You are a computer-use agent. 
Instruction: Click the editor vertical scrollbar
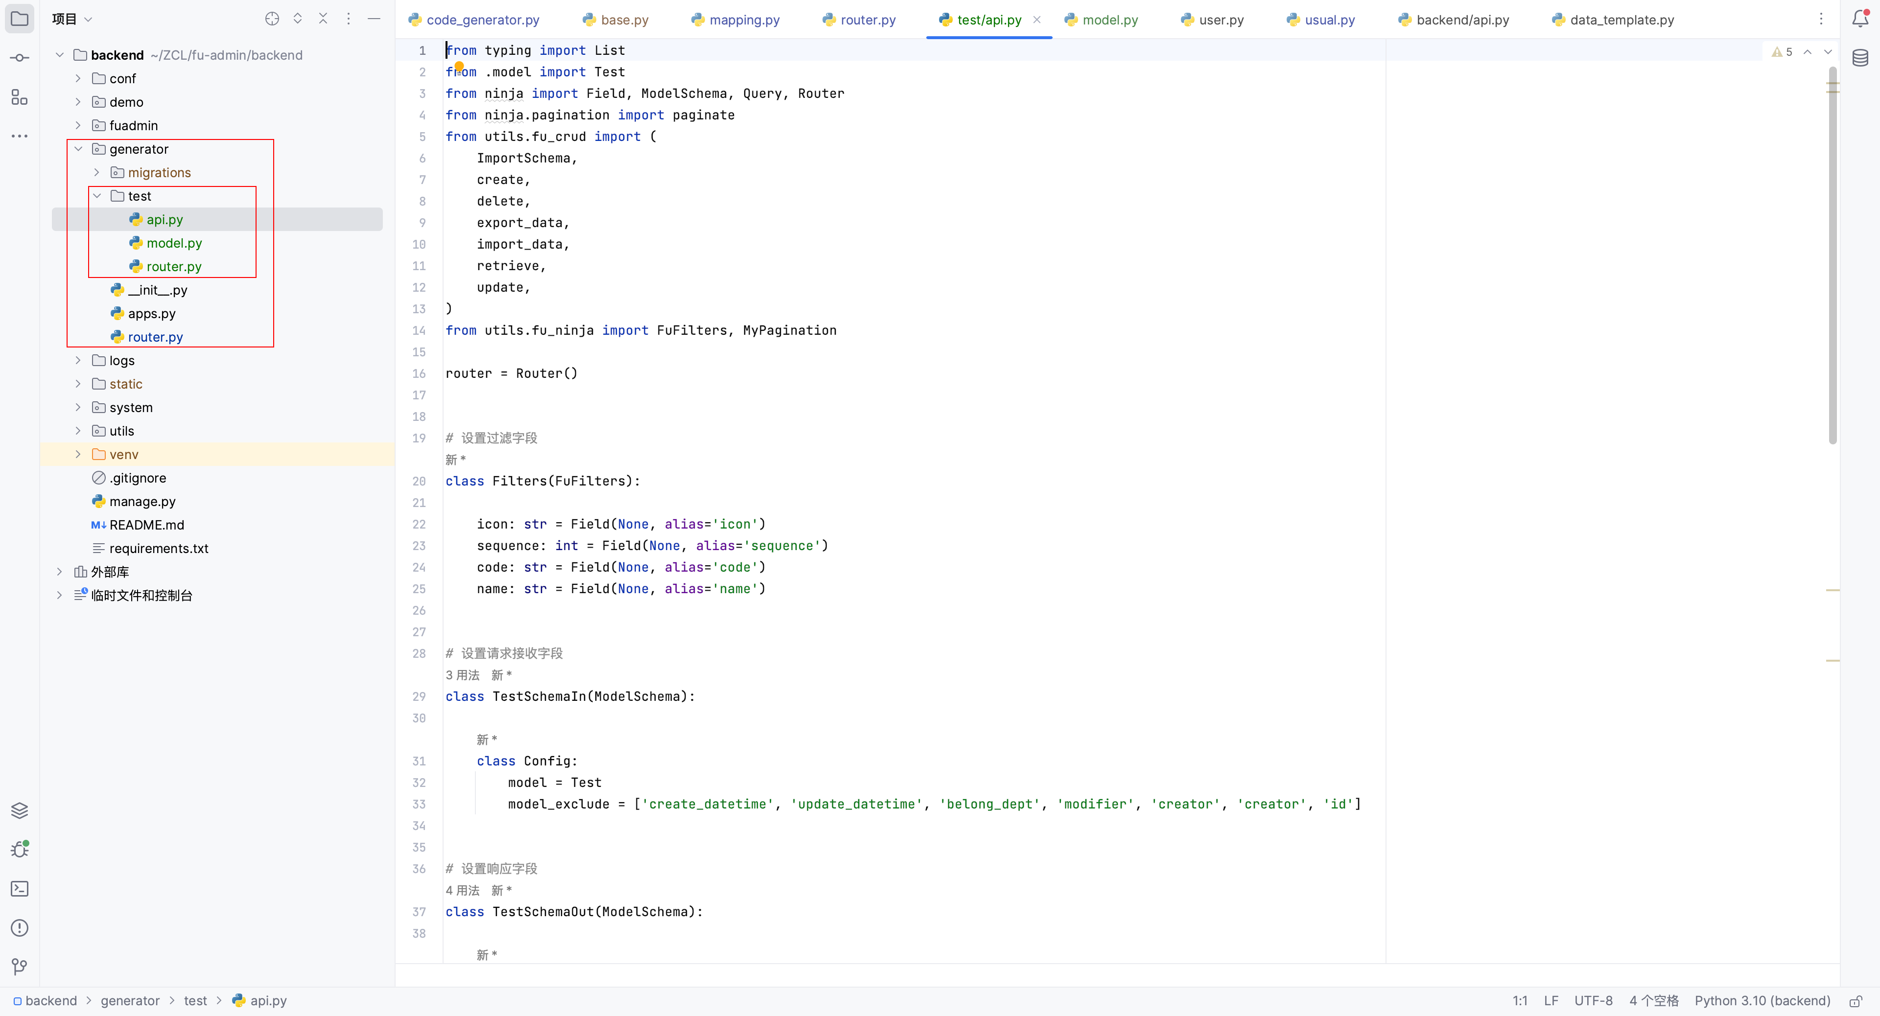coord(1833,255)
